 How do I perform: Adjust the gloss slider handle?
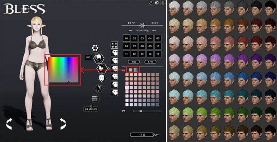[x=141, y=111]
